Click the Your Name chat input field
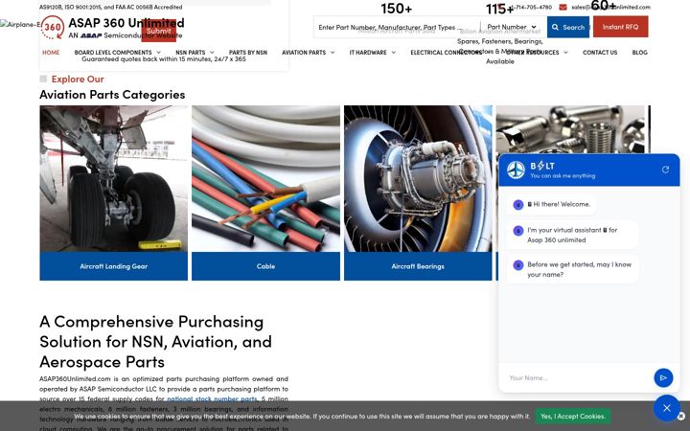This screenshot has width=690, height=431. pyautogui.click(x=577, y=377)
